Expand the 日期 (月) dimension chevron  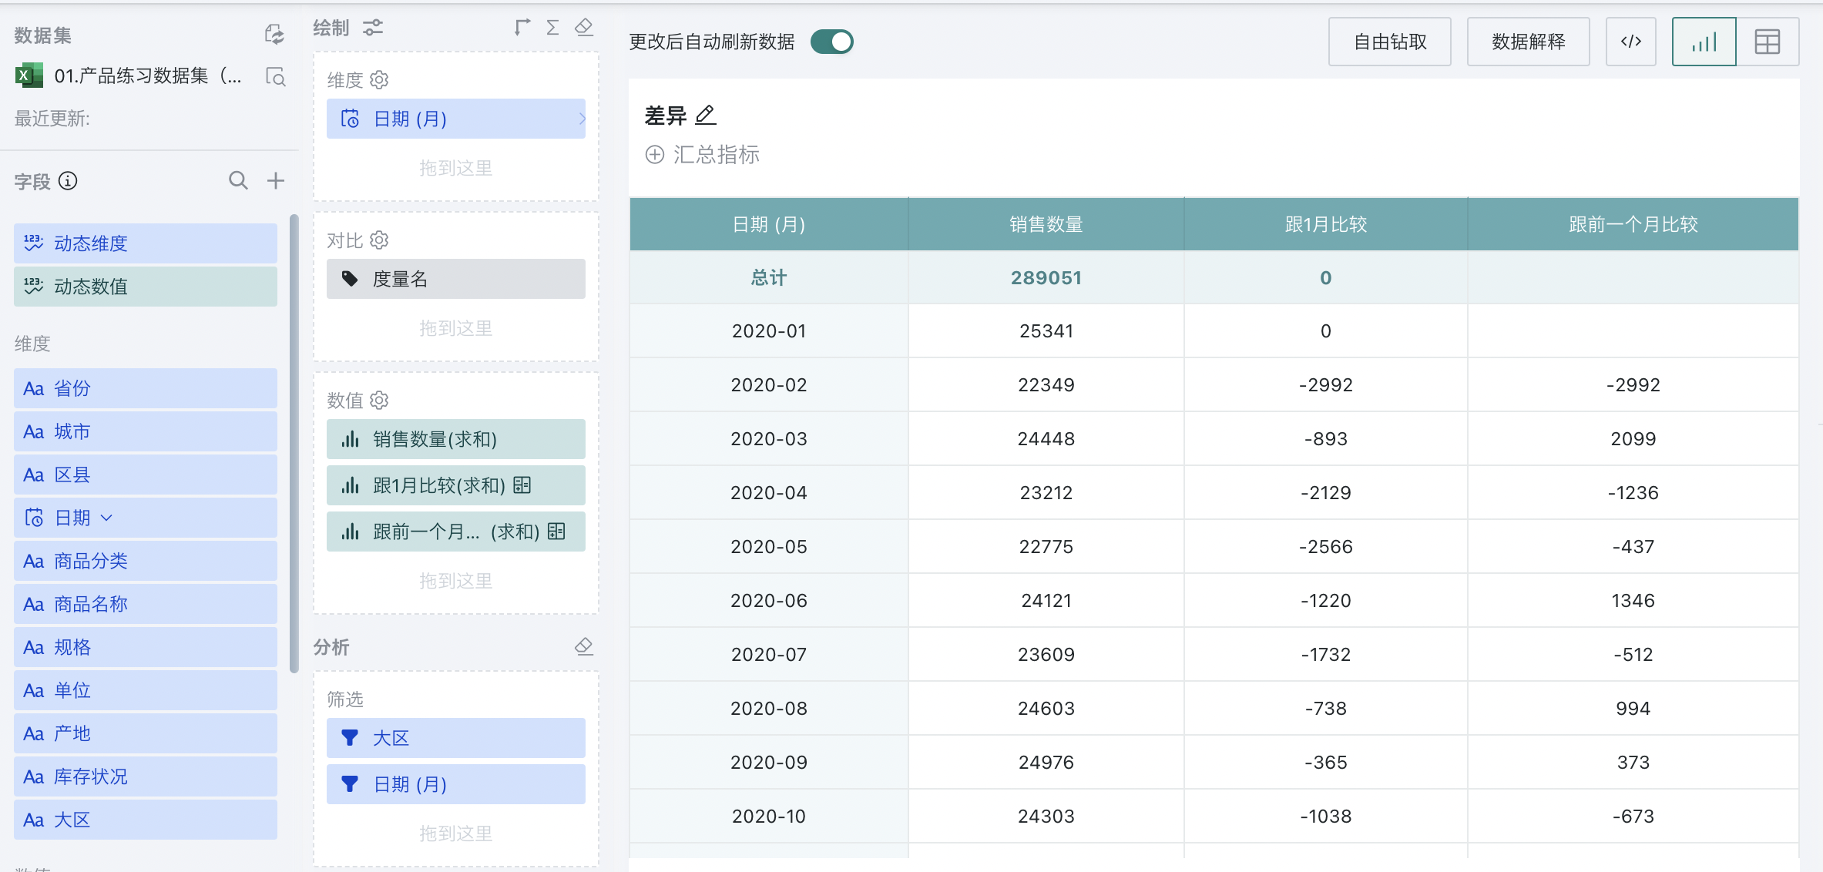(x=582, y=119)
